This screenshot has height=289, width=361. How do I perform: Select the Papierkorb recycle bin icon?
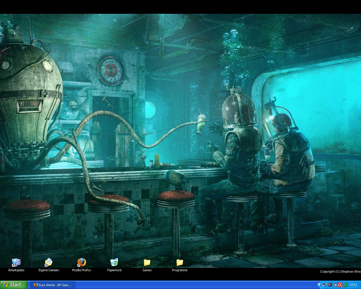tap(114, 265)
